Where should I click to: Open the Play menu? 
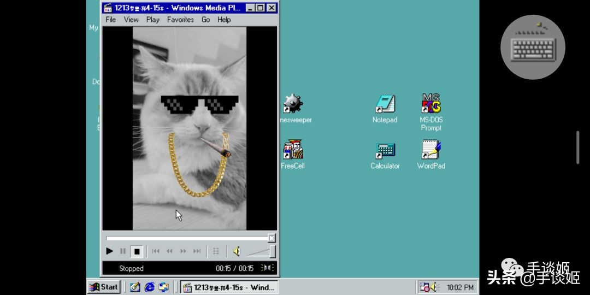tap(153, 20)
